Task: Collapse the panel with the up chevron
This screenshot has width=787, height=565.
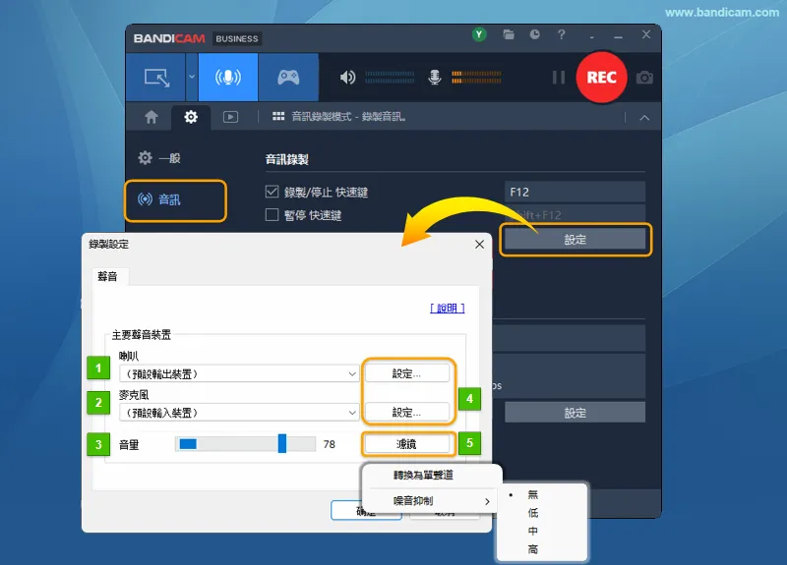Action: point(644,118)
